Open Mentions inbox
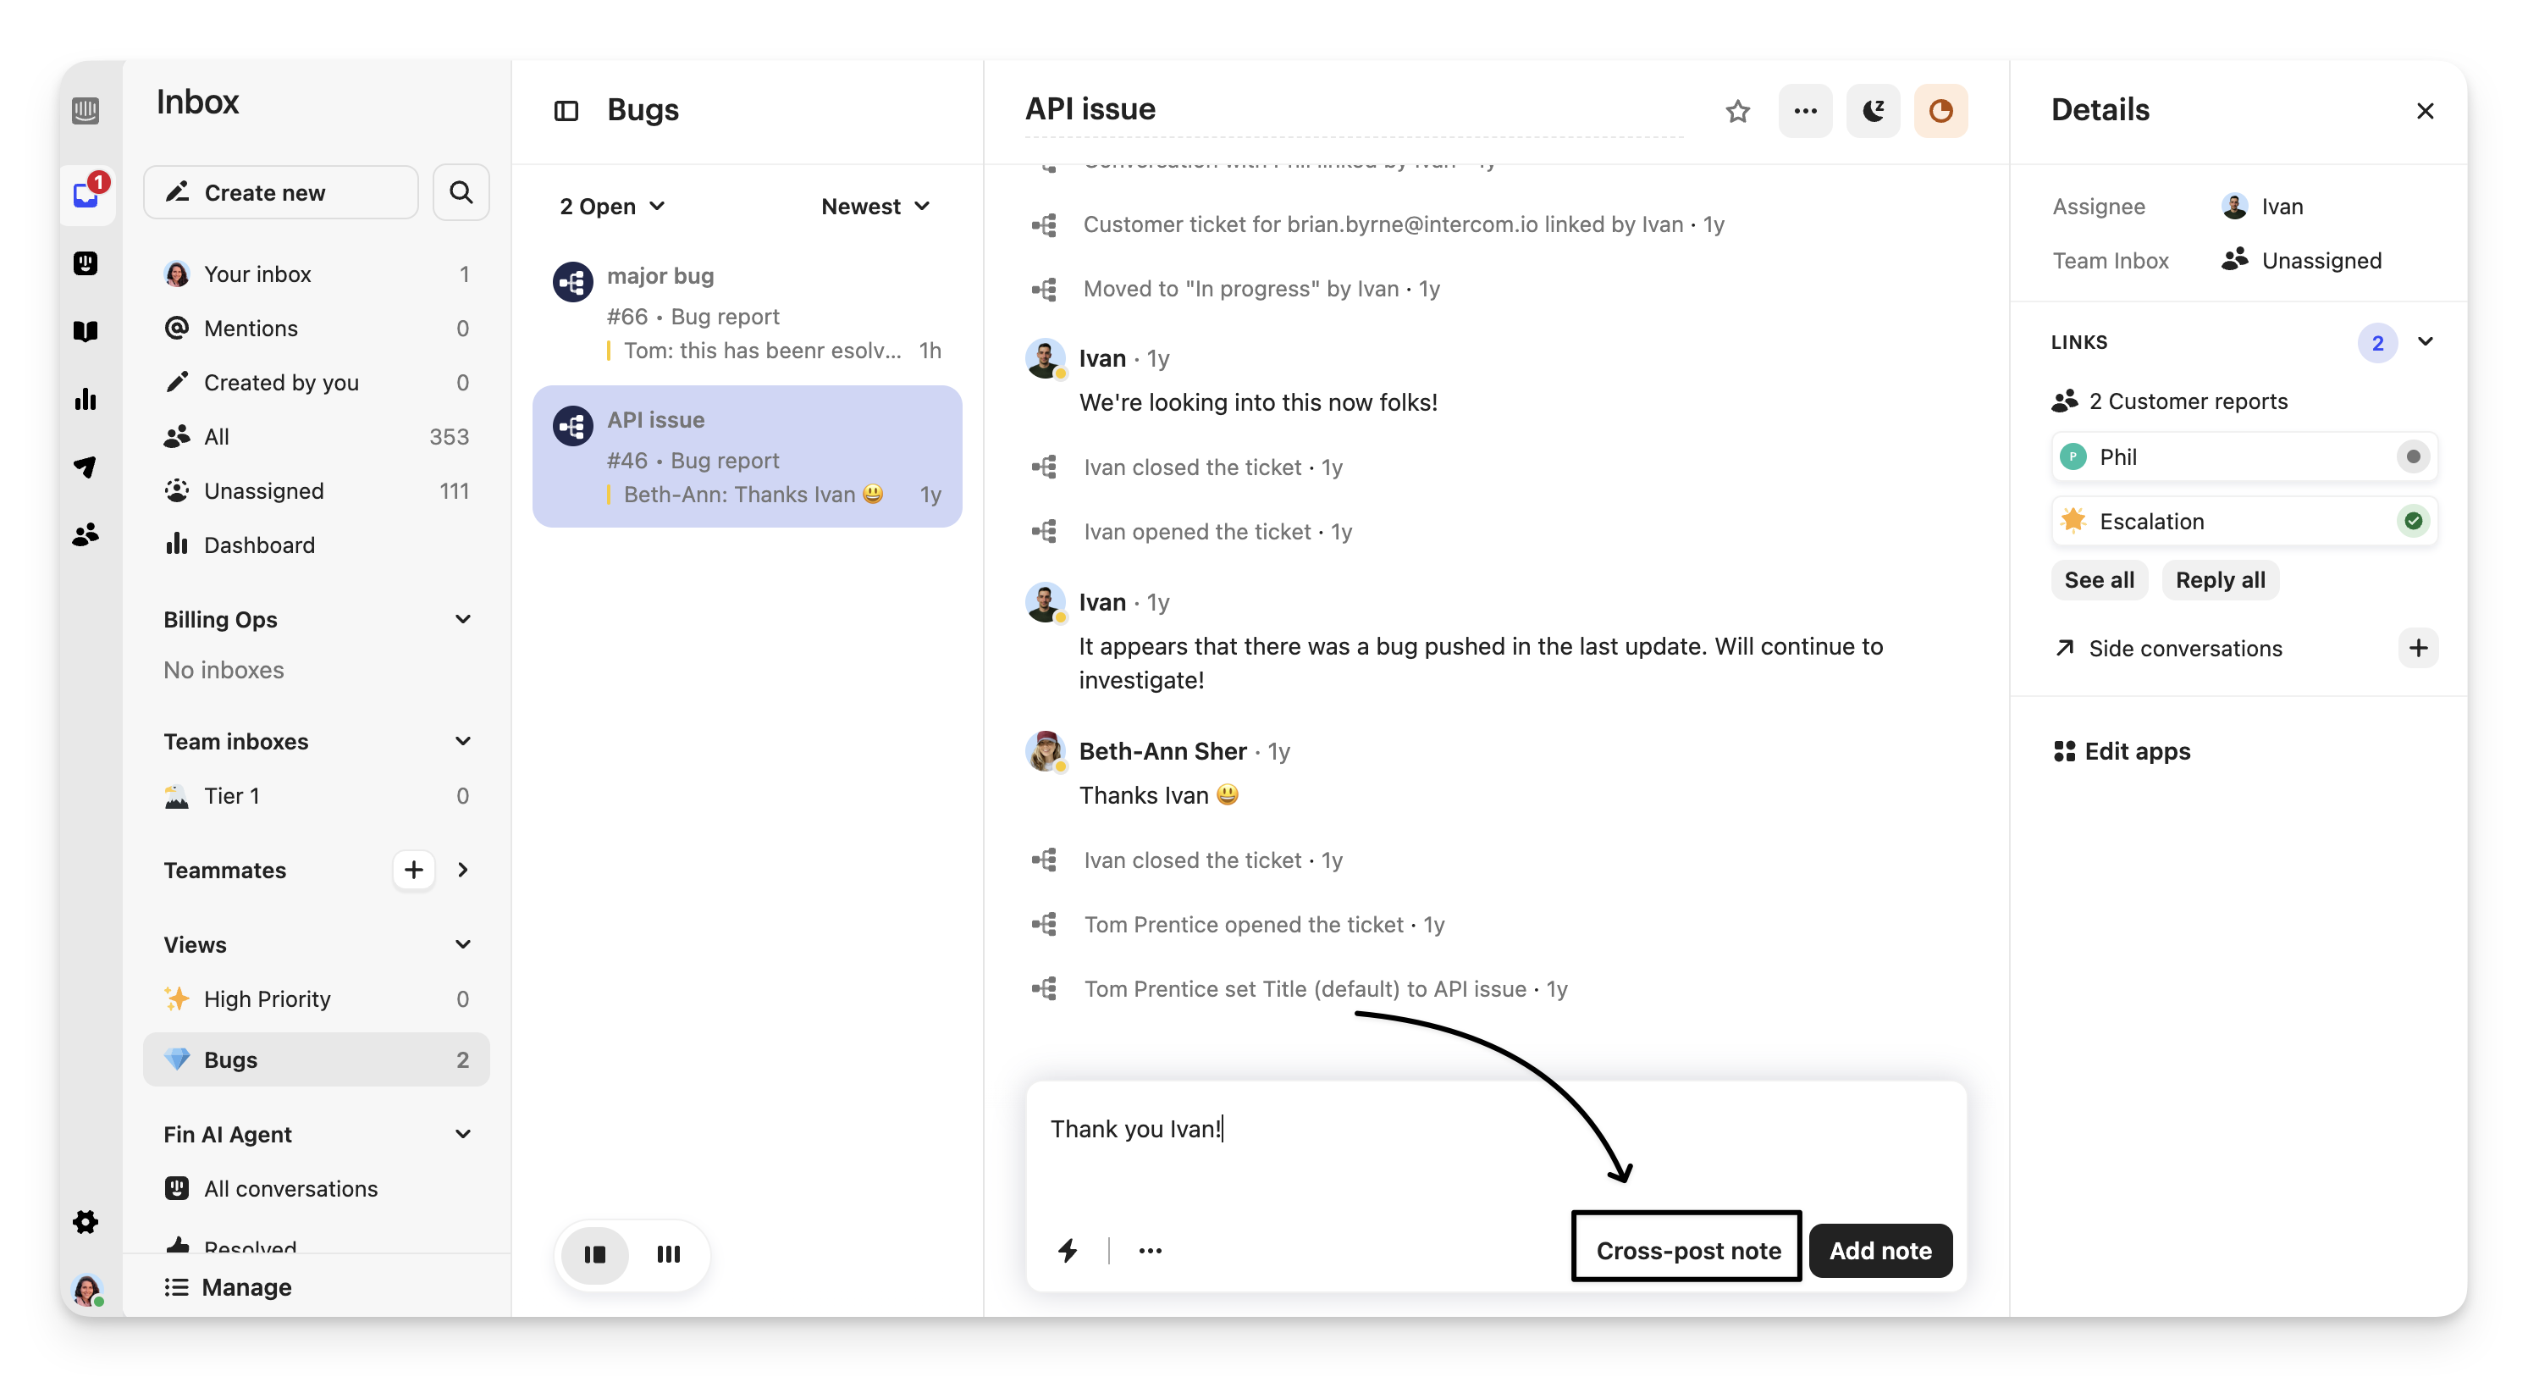This screenshot has height=1377, width=2528. click(x=316, y=328)
